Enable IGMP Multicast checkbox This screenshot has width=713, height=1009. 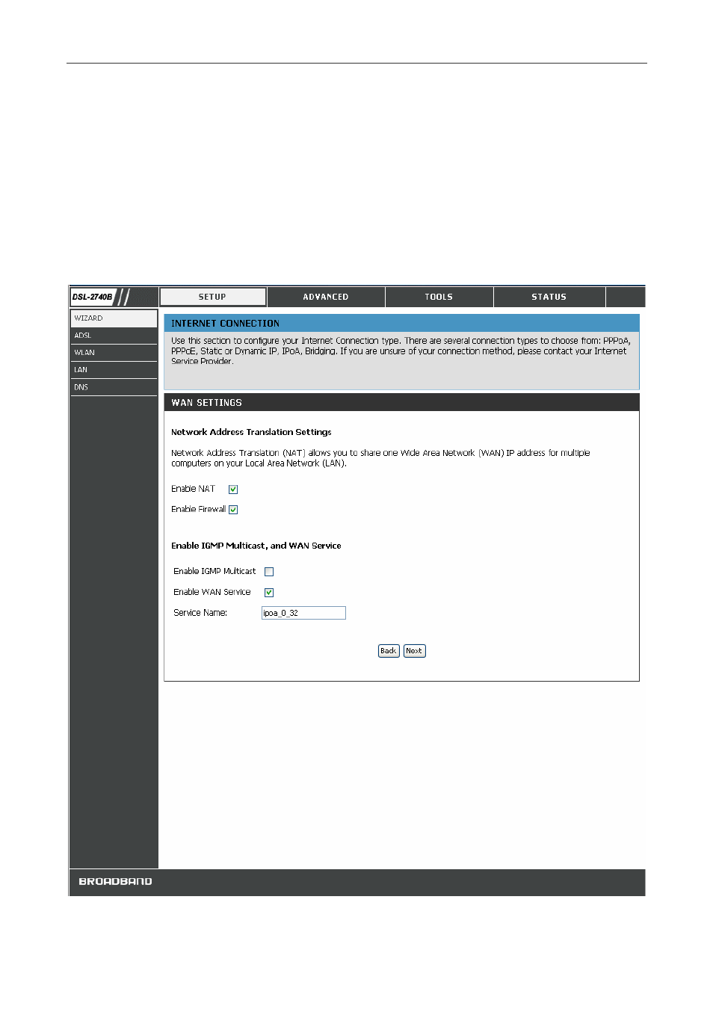[x=269, y=572]
